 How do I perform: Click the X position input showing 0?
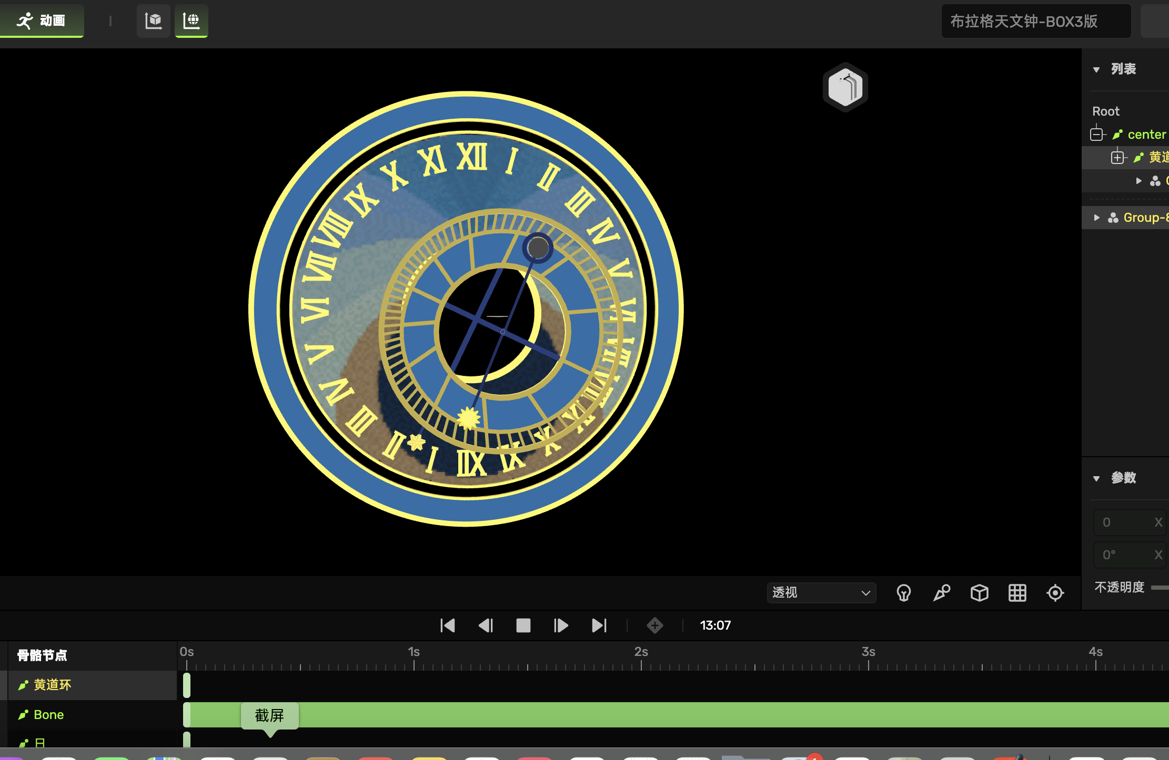1131,522
